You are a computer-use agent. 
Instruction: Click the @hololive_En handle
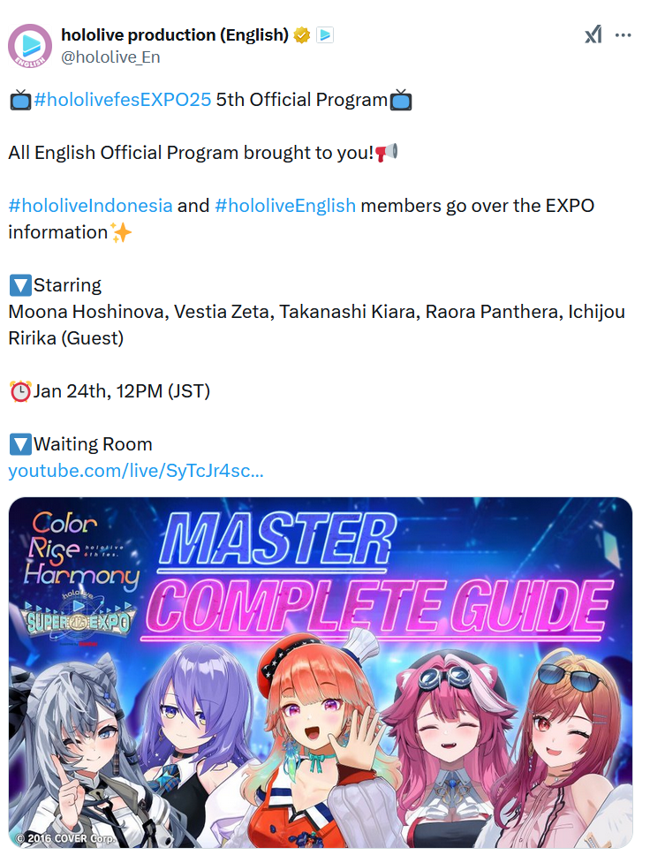click(110, 57)
